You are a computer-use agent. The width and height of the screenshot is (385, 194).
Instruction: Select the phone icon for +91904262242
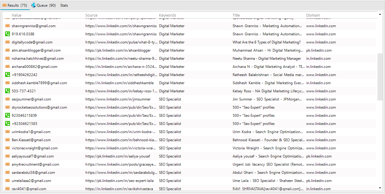point(8,75)
